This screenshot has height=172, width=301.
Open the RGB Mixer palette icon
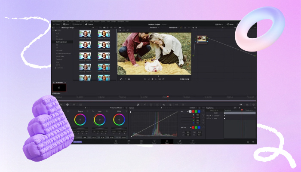(74, 104)
